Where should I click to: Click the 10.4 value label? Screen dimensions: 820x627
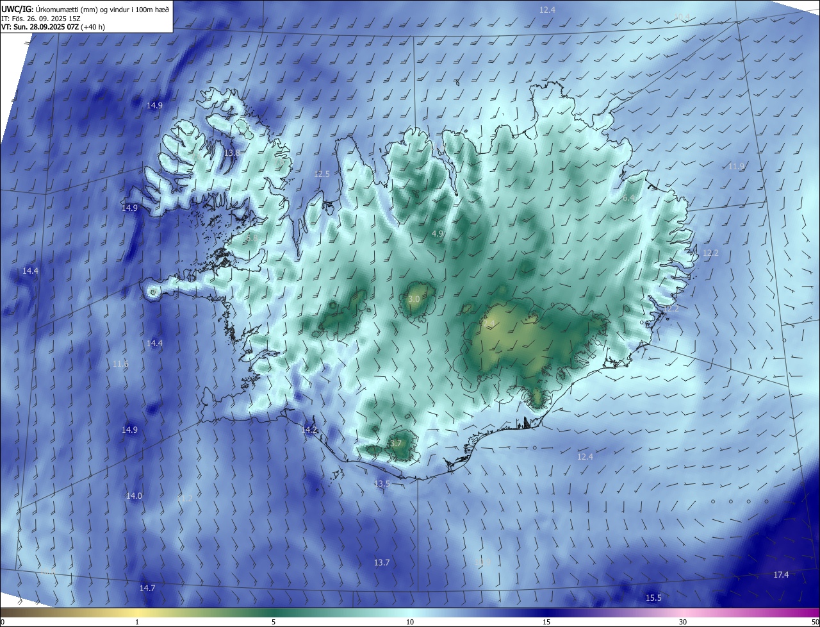(x=682, y=17)
